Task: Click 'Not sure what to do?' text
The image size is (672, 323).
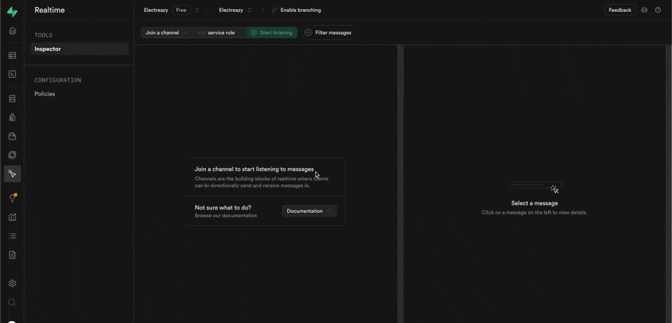Action: click(x=223, y=207)
